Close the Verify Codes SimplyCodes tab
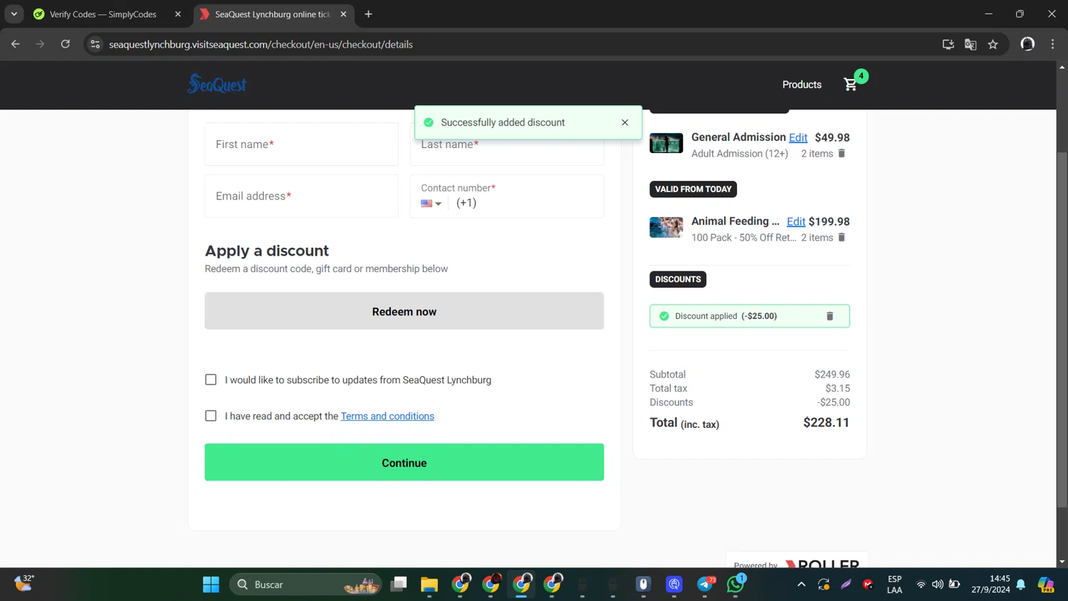 [178, 14]
